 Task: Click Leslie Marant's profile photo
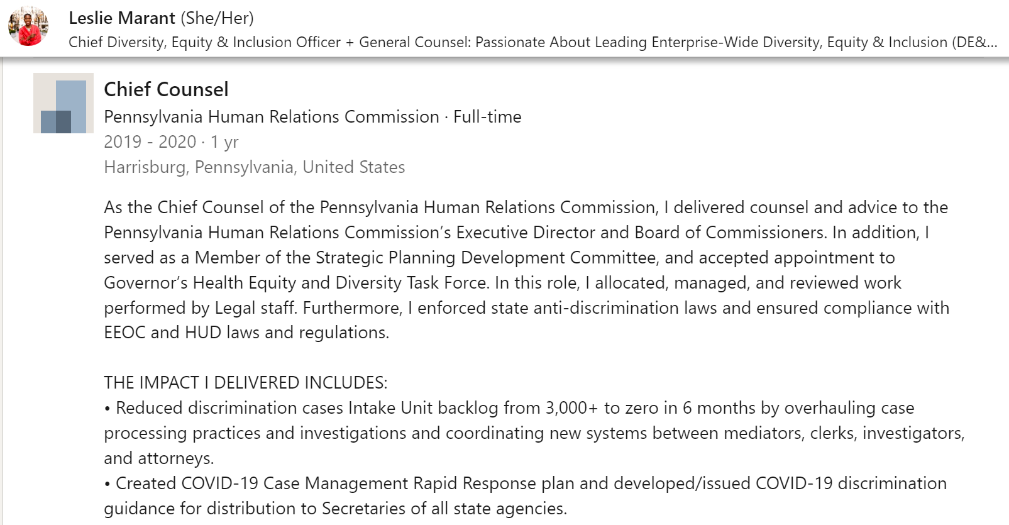(28, 27)
